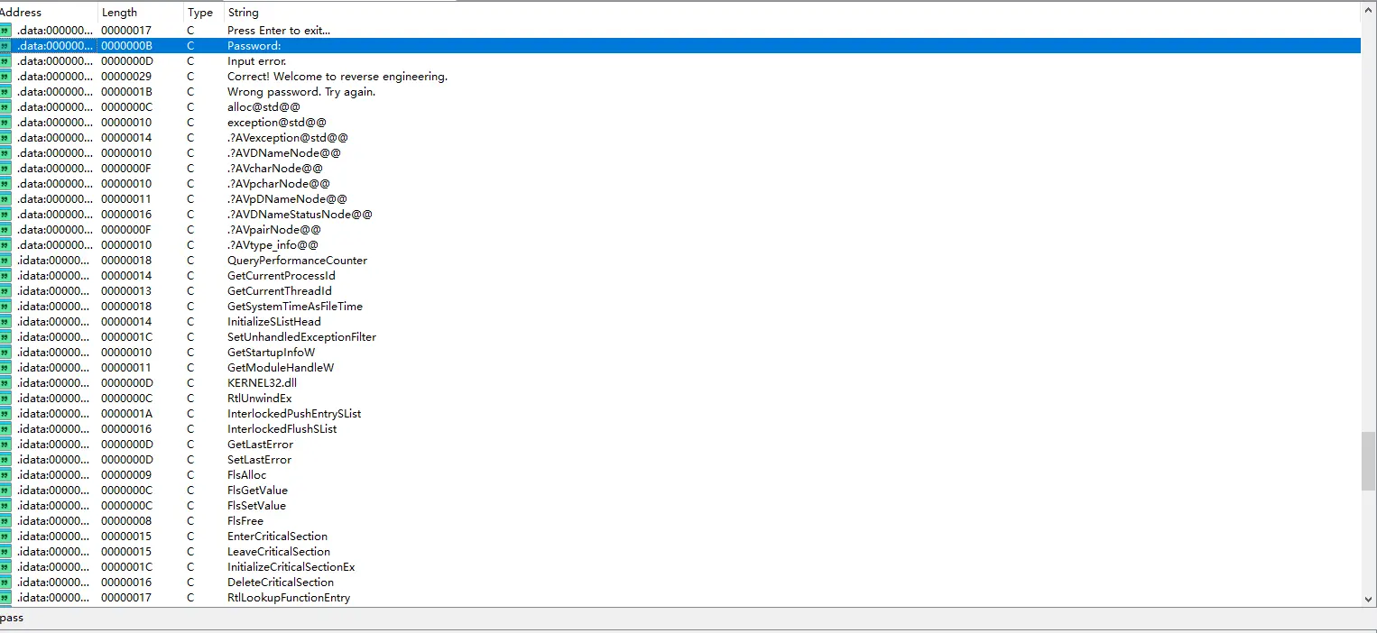
Task: Select the 'EnterCriticalSection' string
Action: click(277, 537)
